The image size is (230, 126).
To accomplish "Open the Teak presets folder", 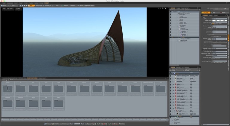I will pyautogui.click(x=46, y=103).
